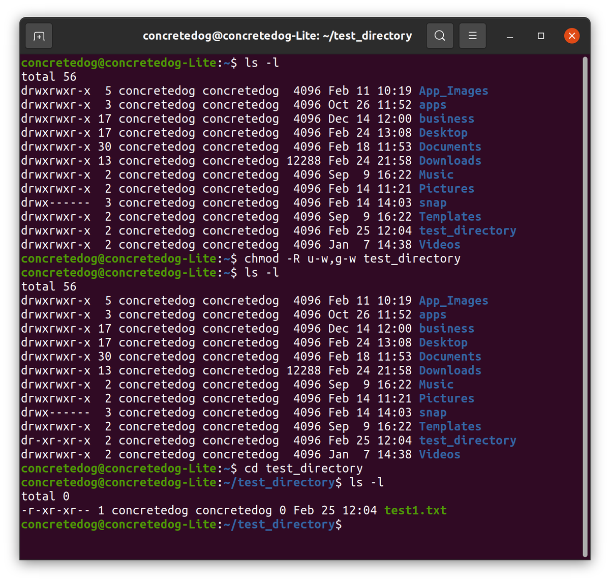Click the snap directory entry
The image size is (610, 582).
coord(433,202)
